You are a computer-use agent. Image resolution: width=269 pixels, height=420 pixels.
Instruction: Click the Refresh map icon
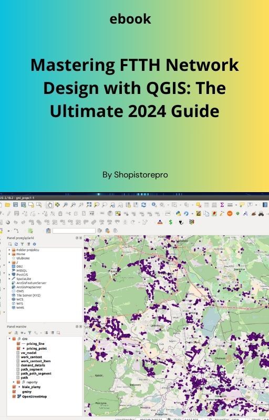(143, 205)
